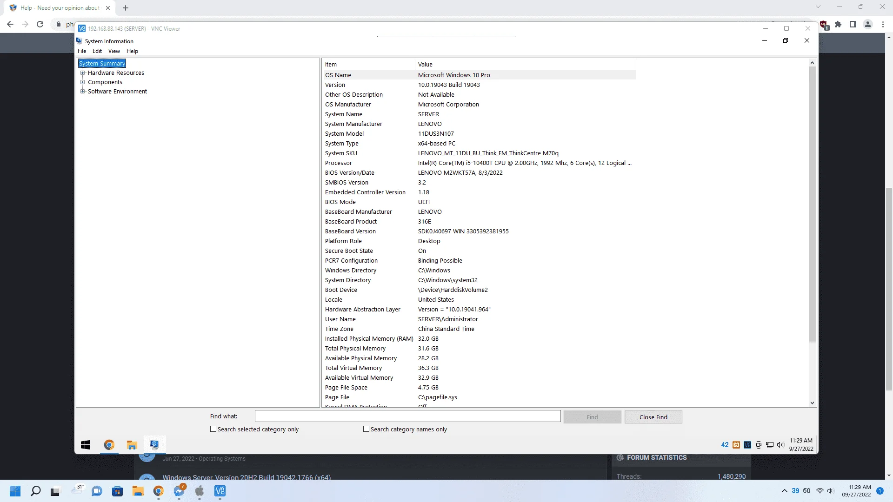Toggle Chrome side panel icon
Screen dimensions: 893x502
[853, 24]
